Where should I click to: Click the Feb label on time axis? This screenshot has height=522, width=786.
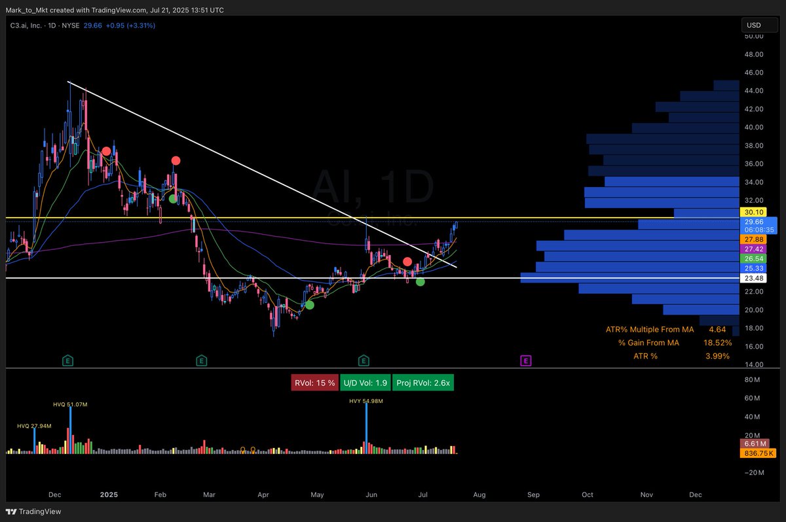point(161,495)
